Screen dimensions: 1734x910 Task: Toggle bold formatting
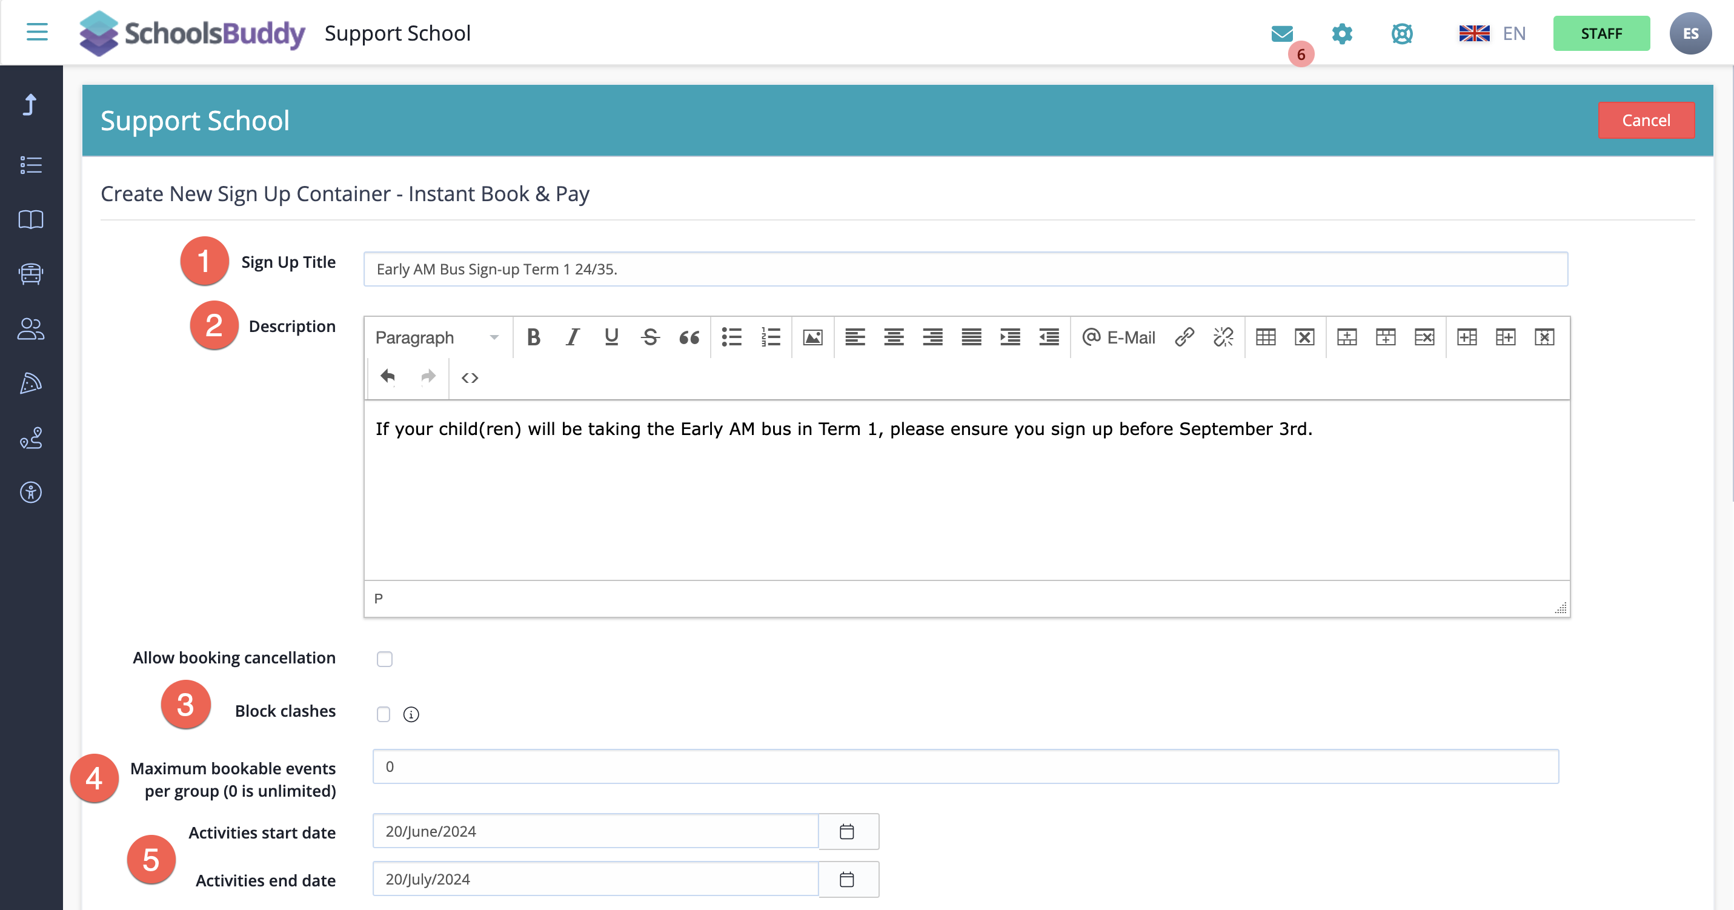click(533, 338)
